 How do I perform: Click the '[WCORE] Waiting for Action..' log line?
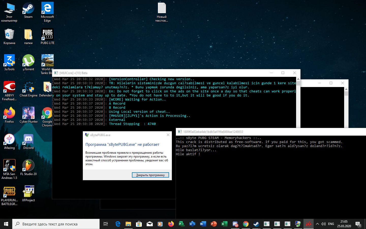pyautogui.click(x=137, y=99)
